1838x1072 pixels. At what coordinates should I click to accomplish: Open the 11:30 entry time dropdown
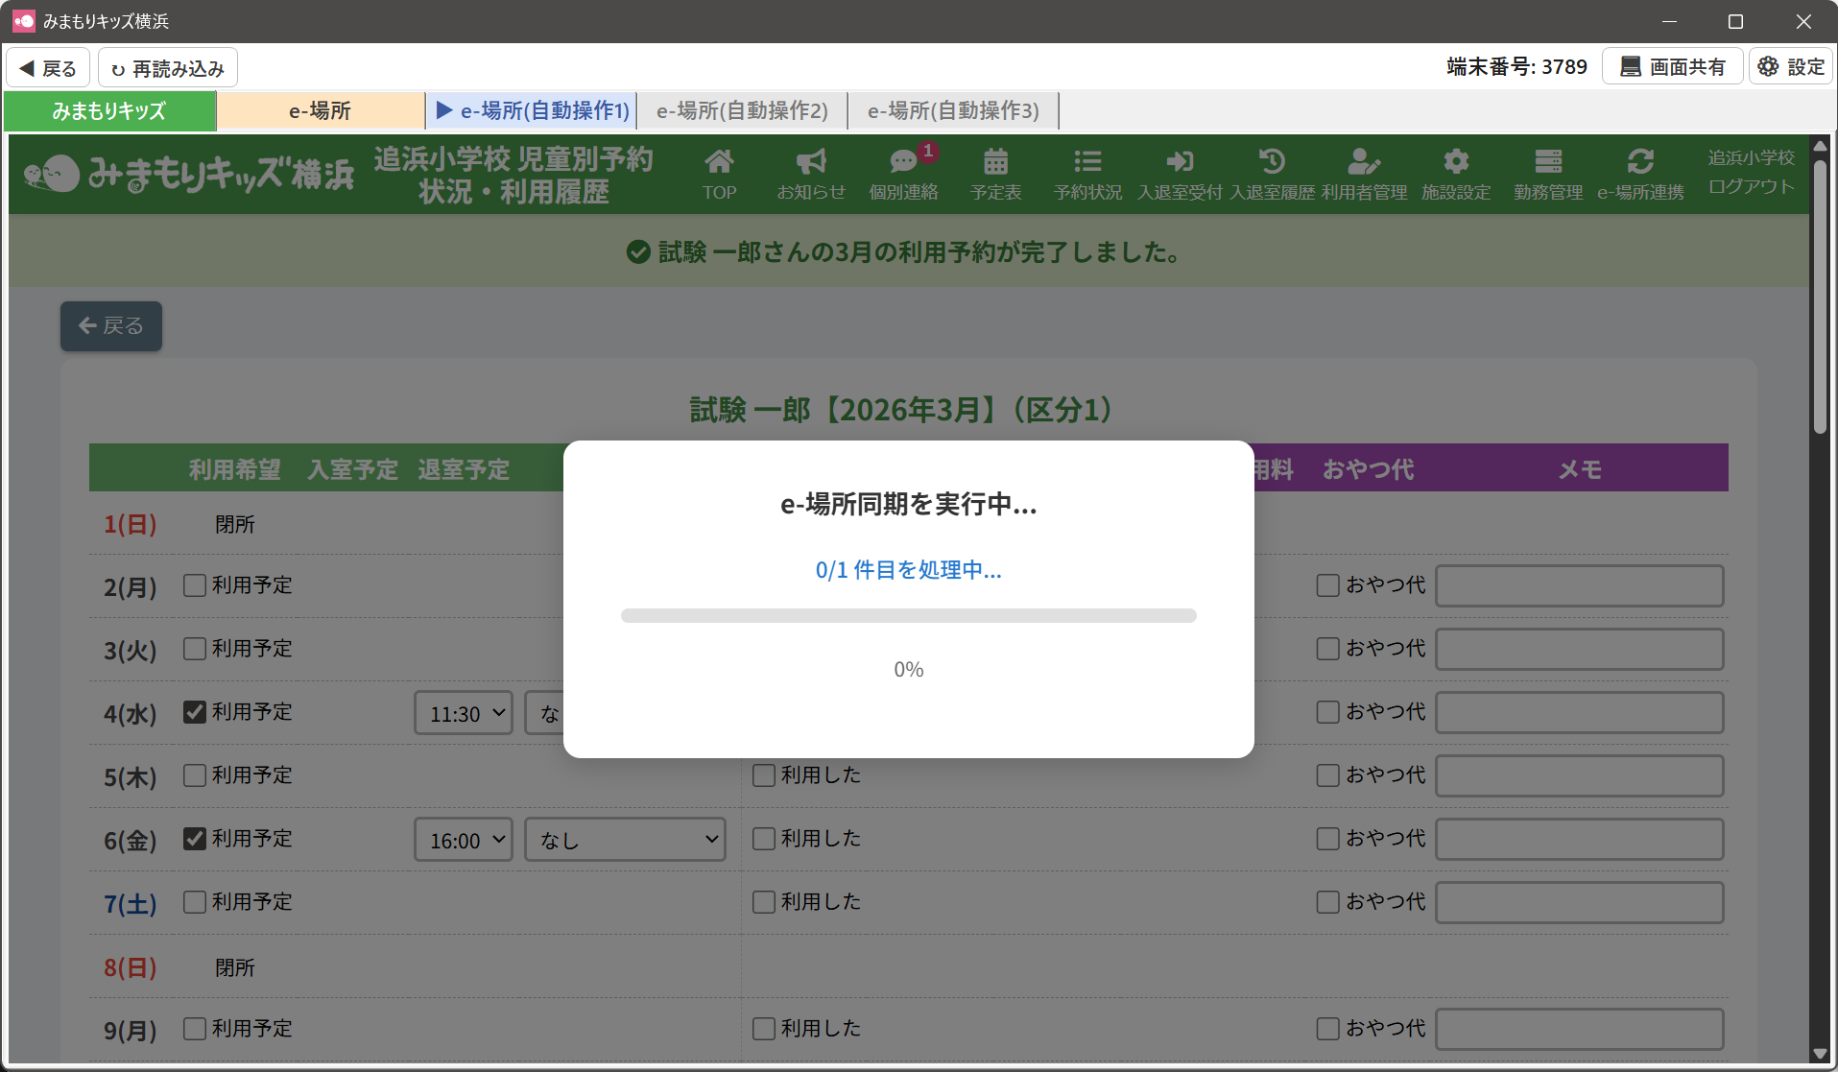point(465,713)
